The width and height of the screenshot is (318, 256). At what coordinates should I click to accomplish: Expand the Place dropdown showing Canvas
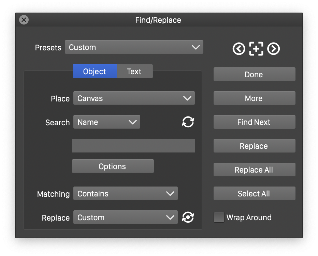point(134,98)
